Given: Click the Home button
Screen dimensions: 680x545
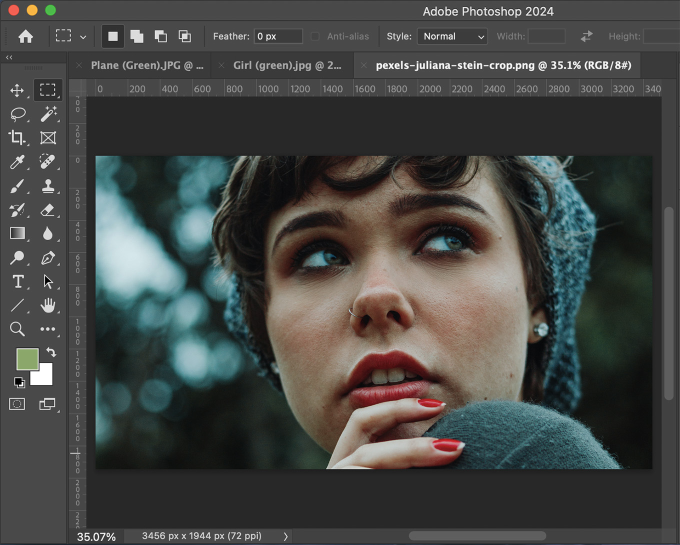Looking at the screenshot, I should coord(25,36).
